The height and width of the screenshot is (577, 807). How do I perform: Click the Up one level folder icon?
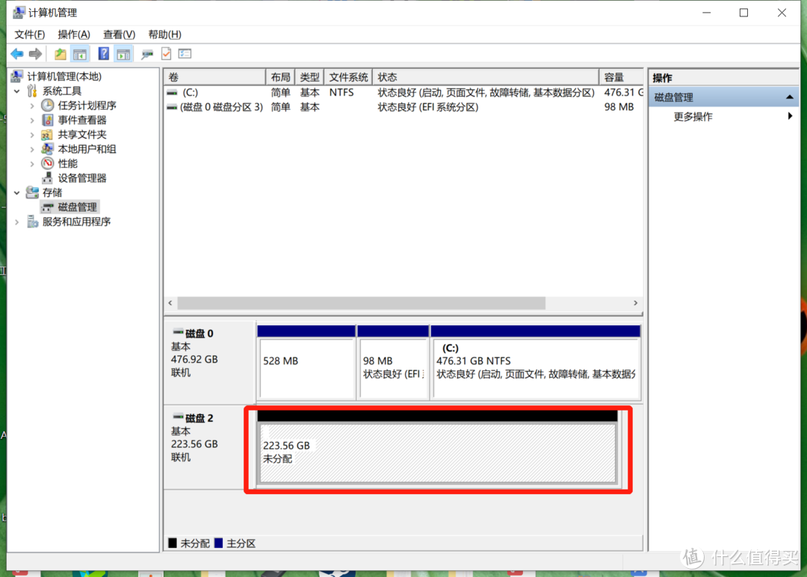click(61, 54)
